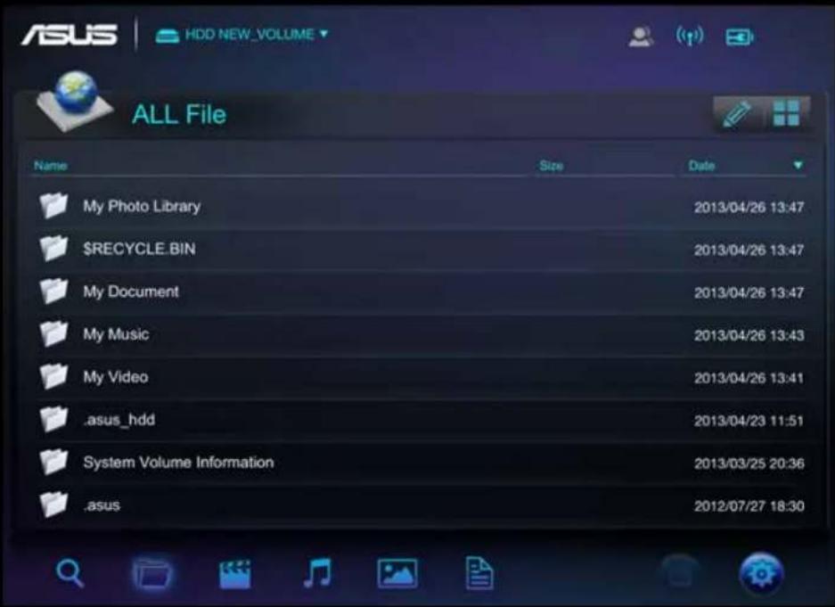835x607 pixels.
Task: Switch to grid thumbnail view
Action: point(786,113)
